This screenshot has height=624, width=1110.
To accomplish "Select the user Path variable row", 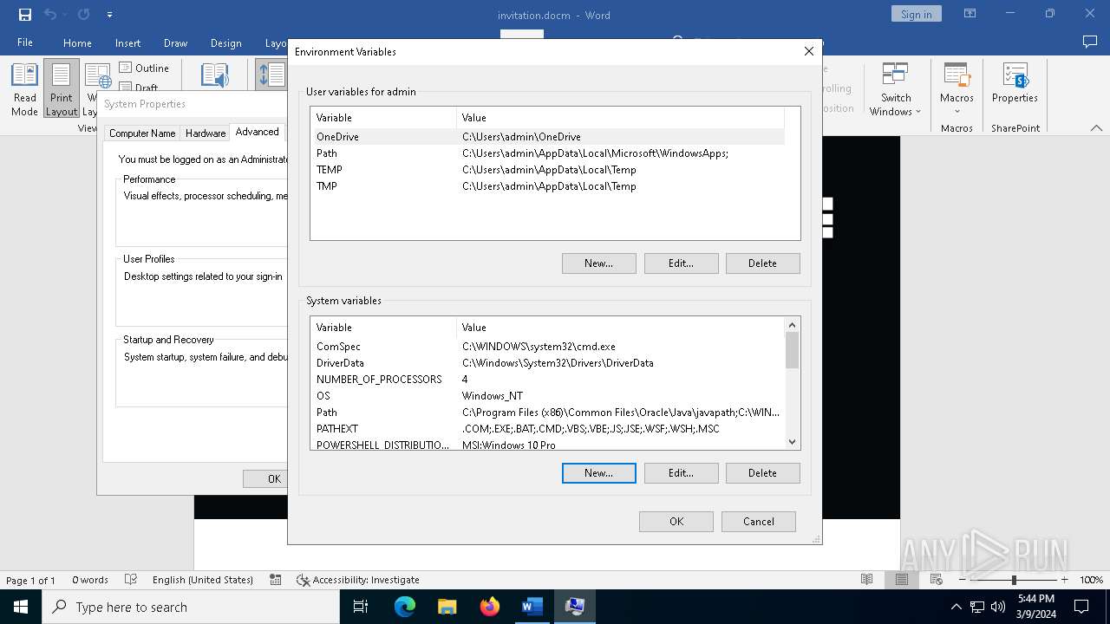I will pyautogui.click(x=547, y=153).
